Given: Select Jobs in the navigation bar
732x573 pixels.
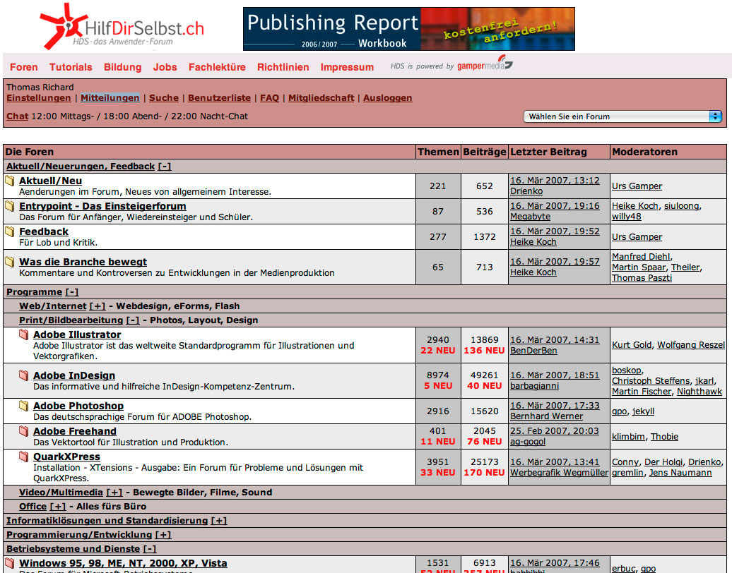Looking at the screenshot, I should pos(165,67).
